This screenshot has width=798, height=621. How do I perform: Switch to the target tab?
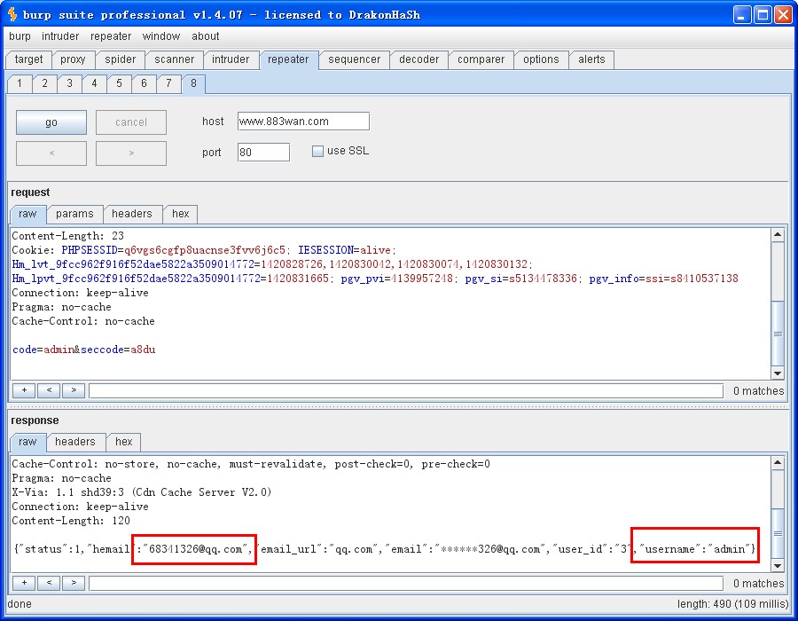click(x=28, y=59)
